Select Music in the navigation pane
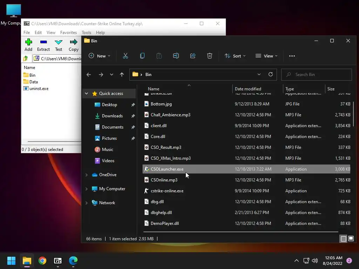The width and height of the screenshot is (359, 269). tap(107, 149)
